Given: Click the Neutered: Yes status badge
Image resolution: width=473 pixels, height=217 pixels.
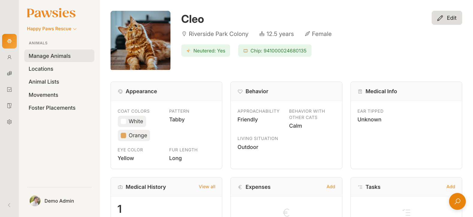Looking at the screenshot, I should (x=206, y=50).
